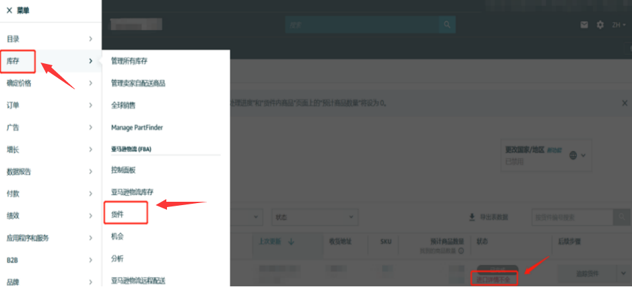632x287 pixels.
Task: Expand the chevron next to 目录
Action: click(90, 39)
